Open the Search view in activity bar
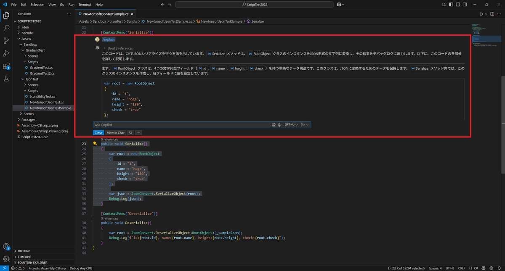This screenshot has height=271, width=505. coord(6,28)
